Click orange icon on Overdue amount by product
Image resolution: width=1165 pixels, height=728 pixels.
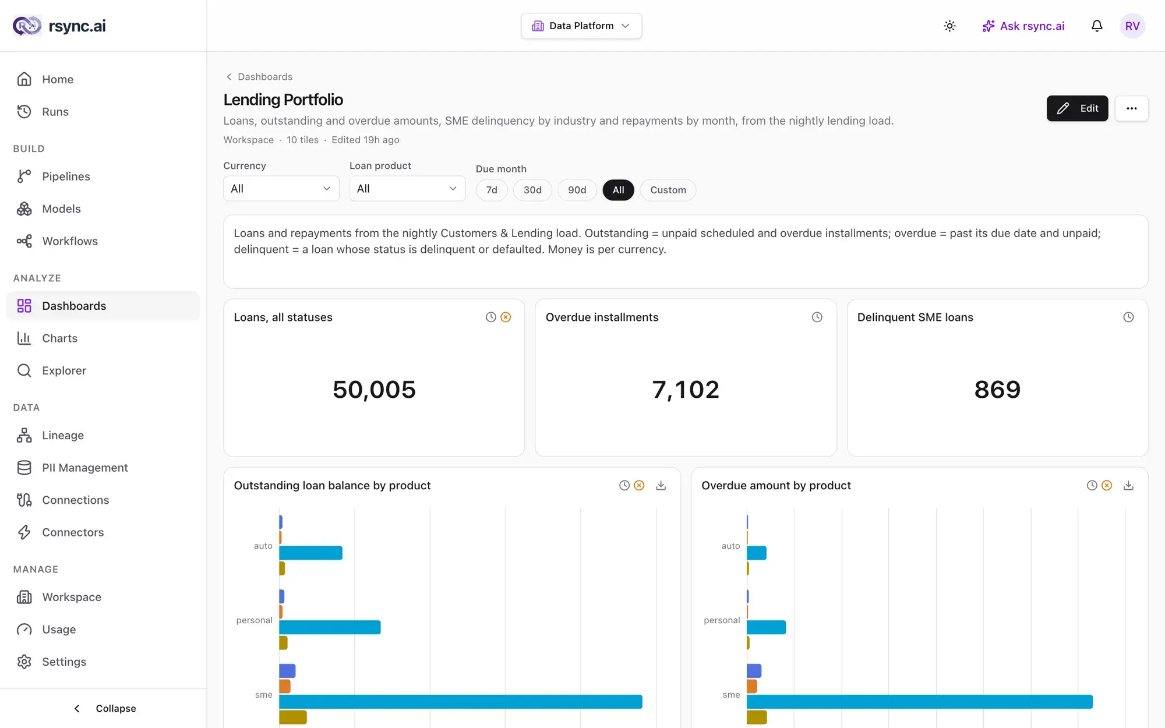1107,485
